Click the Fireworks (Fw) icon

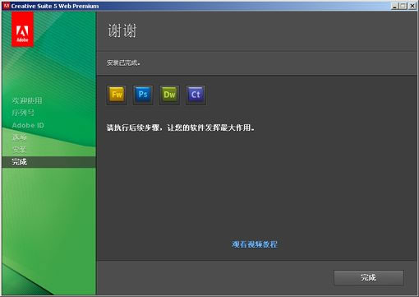click(x=117, y=95)
